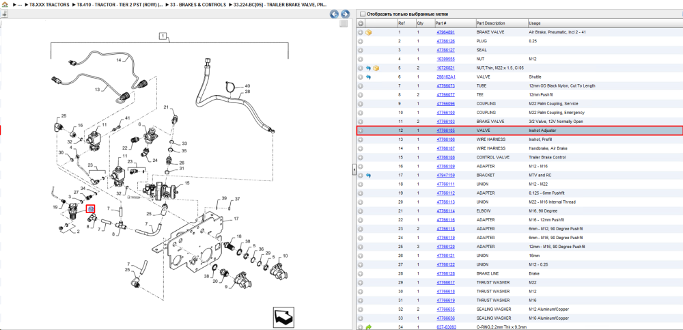Select the 'THRUST WASHER' M16 row description

tap(492, 301)
